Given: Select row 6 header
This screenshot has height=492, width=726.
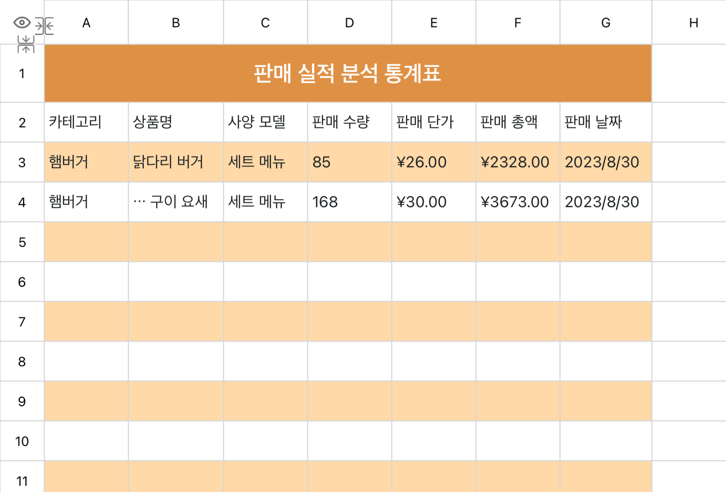Looking at the screenshot, I should (x=22, y=282).
